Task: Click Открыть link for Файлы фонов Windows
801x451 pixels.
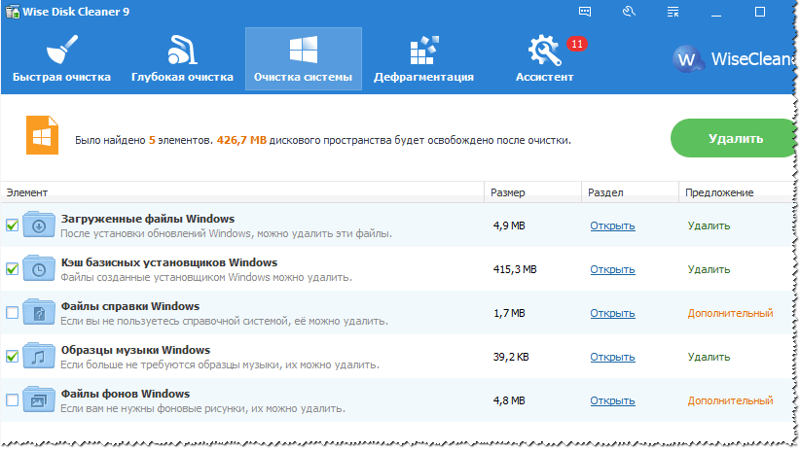Action: click(x=612, y=400)
